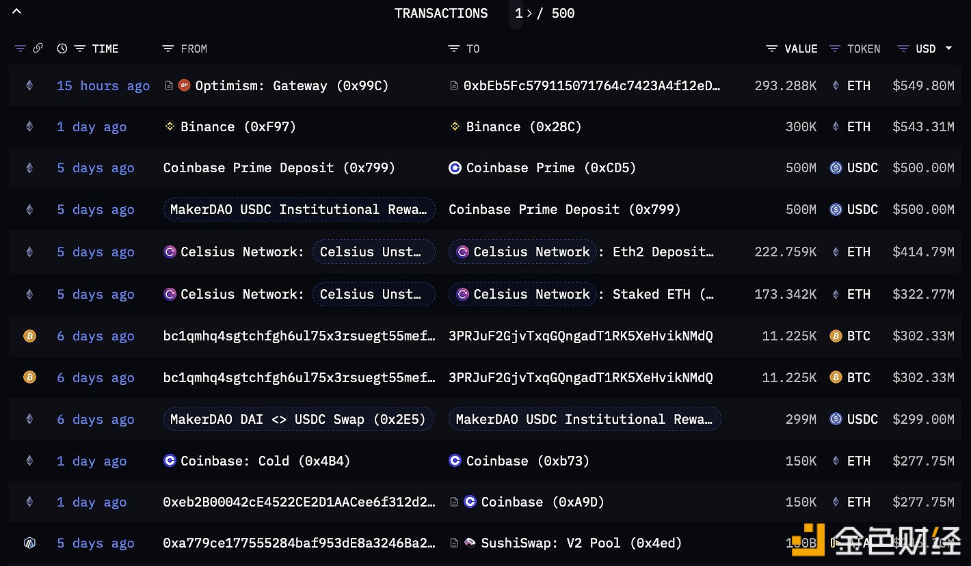Click USD amount '$299.00M'
Viewport: 971px width, 566px height.
tap(923, 419)
